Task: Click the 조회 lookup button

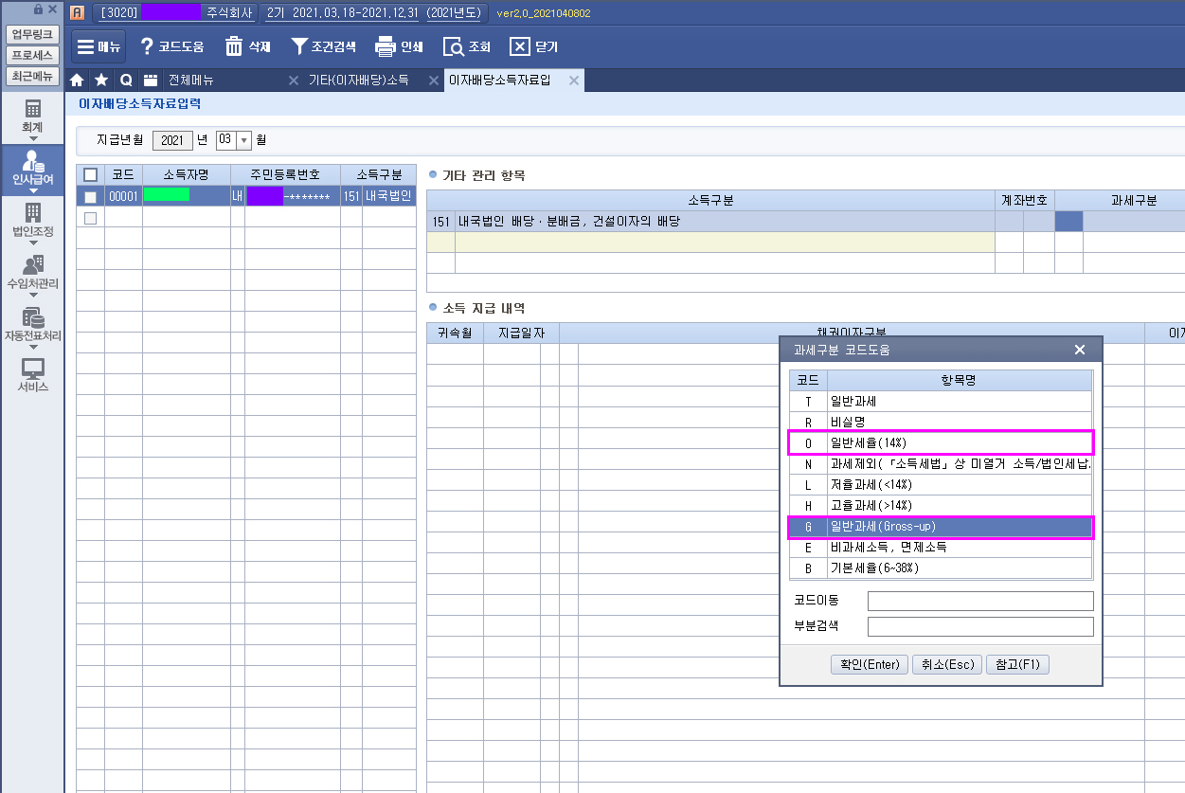Action: pyautogui.click(x=467, y=46)
